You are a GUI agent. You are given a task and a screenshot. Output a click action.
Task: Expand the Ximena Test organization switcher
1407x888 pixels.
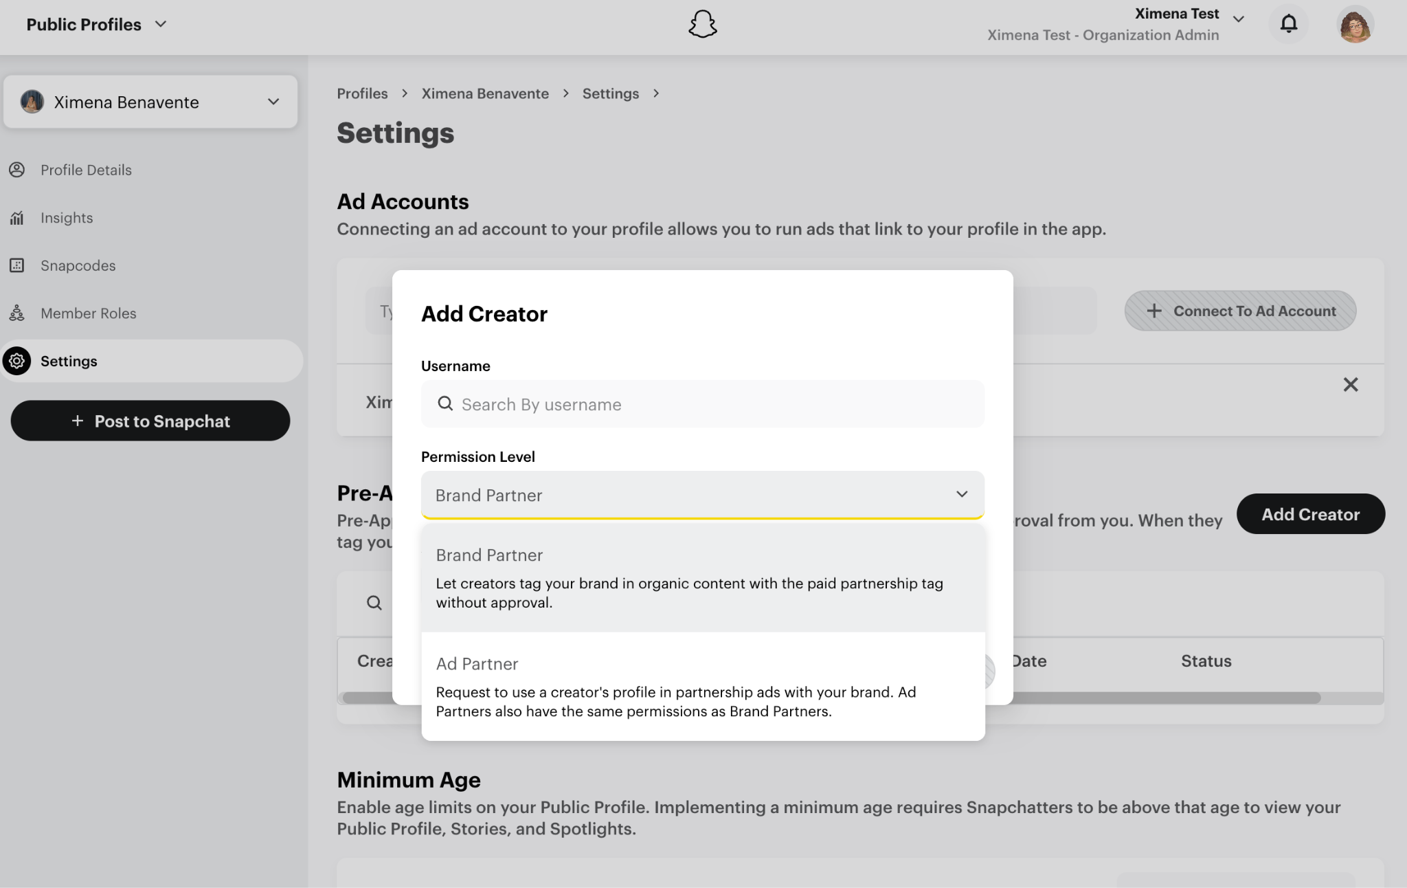pyautogui.click(x=1239, y=19)
